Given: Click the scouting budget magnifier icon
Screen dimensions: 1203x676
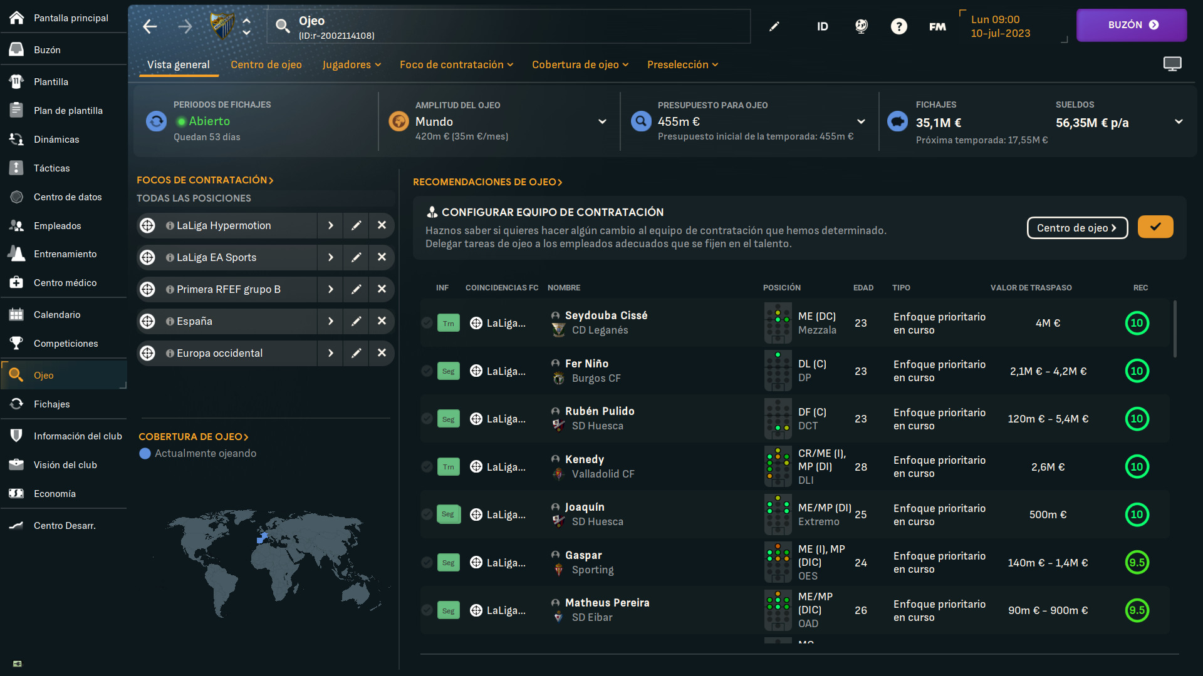Looking at the screenshot, I should coord(641,121).
